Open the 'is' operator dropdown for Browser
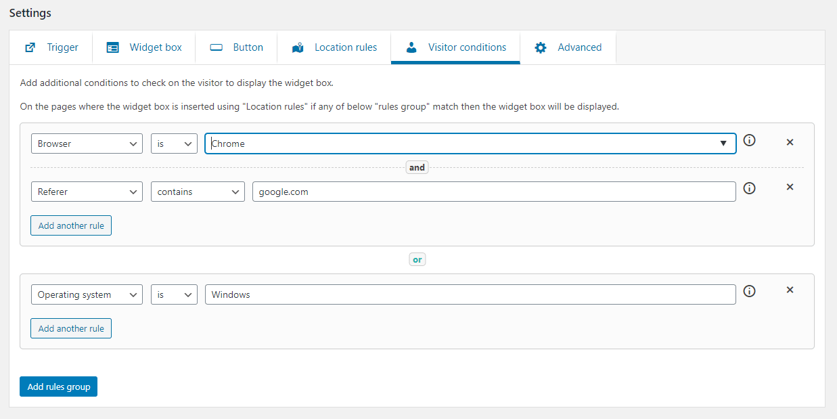This screenshot has width=837, height=419. (174, 144)
